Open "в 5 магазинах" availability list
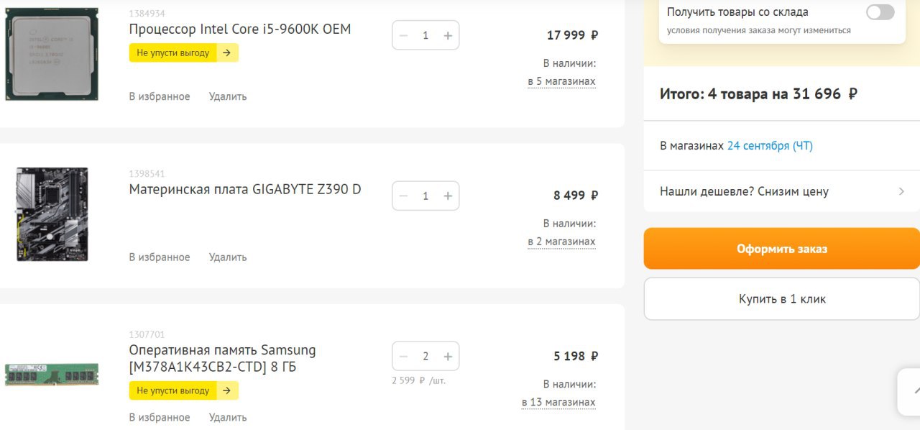This screenshot has width=920, height=430. pyautogui.click(x=561, y=81)
